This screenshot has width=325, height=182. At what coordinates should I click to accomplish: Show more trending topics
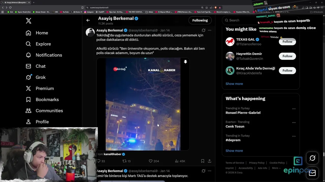pos(234,151)
